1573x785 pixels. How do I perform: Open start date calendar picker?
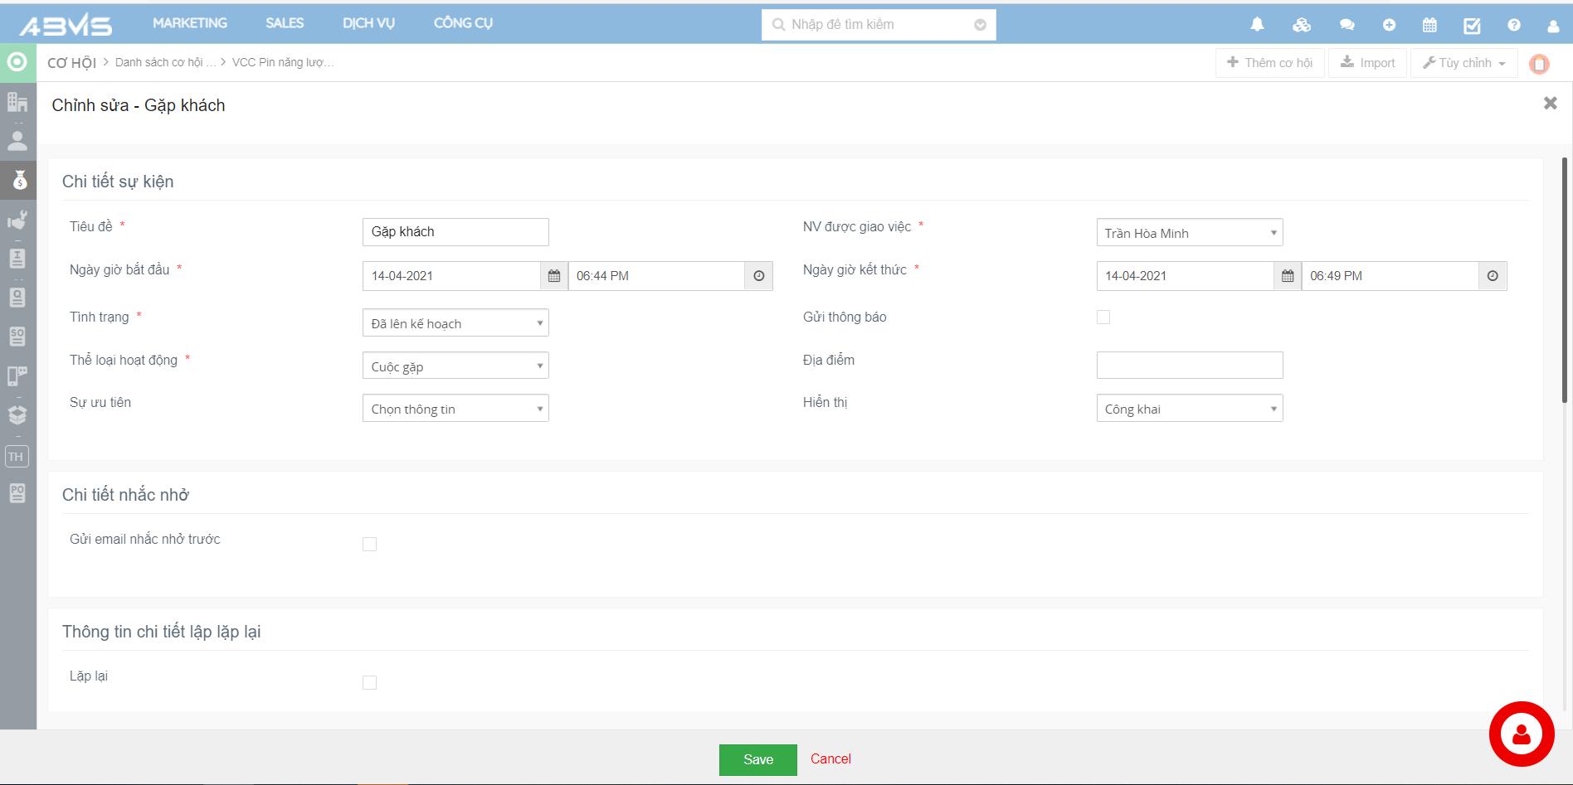click(554, 276)
